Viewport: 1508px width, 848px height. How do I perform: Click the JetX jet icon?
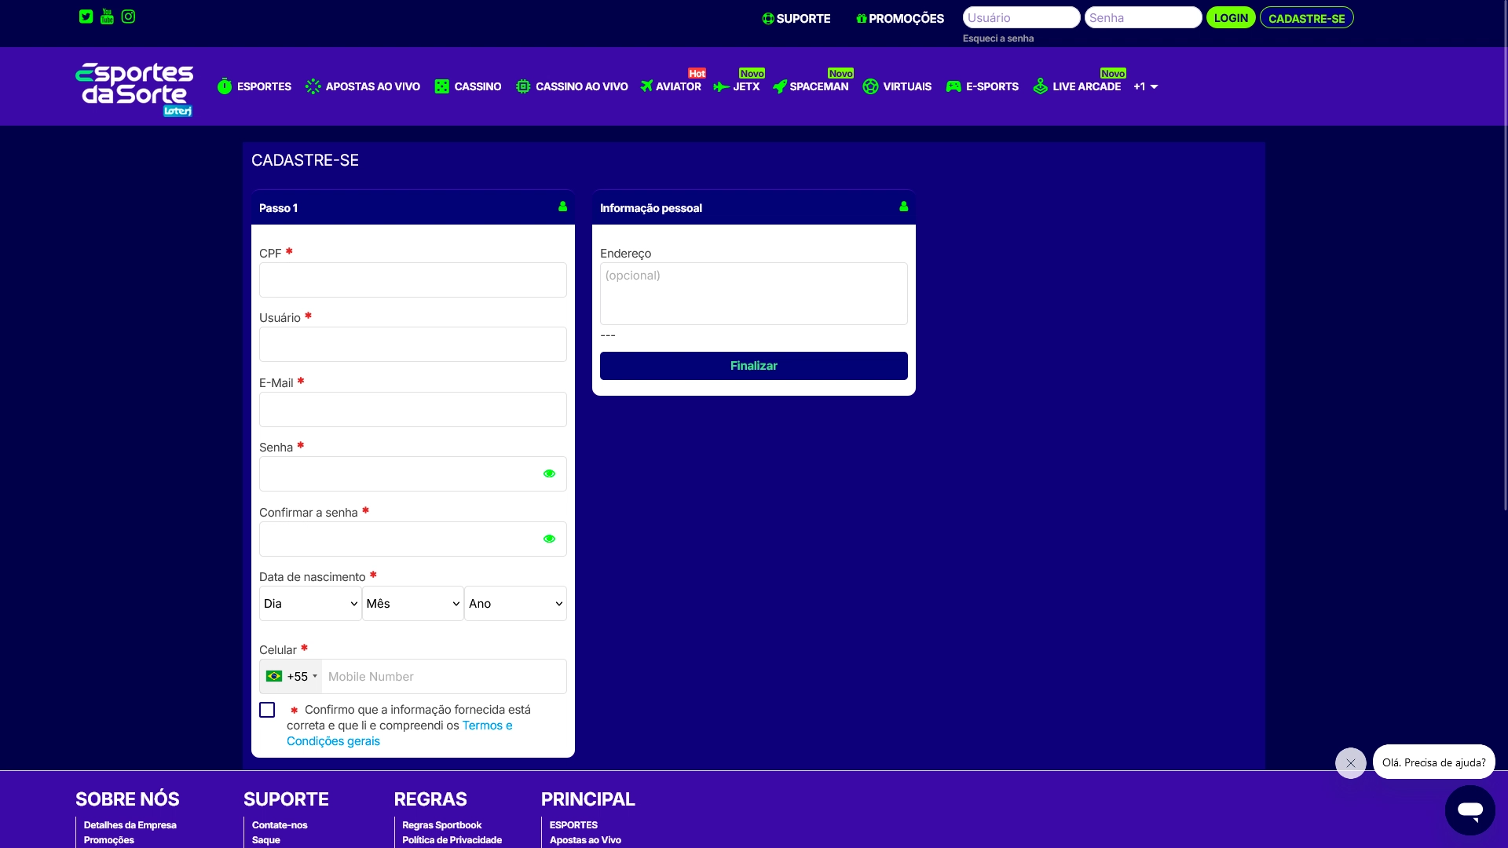pos(721,87)
